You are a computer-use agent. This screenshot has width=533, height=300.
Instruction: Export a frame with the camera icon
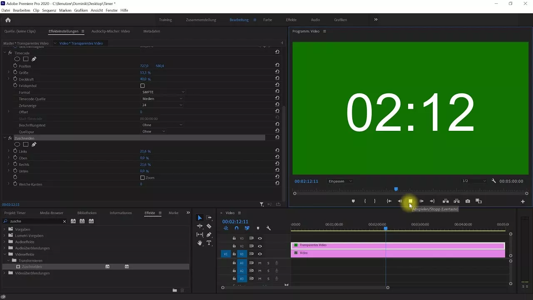(x=467, y=201)
